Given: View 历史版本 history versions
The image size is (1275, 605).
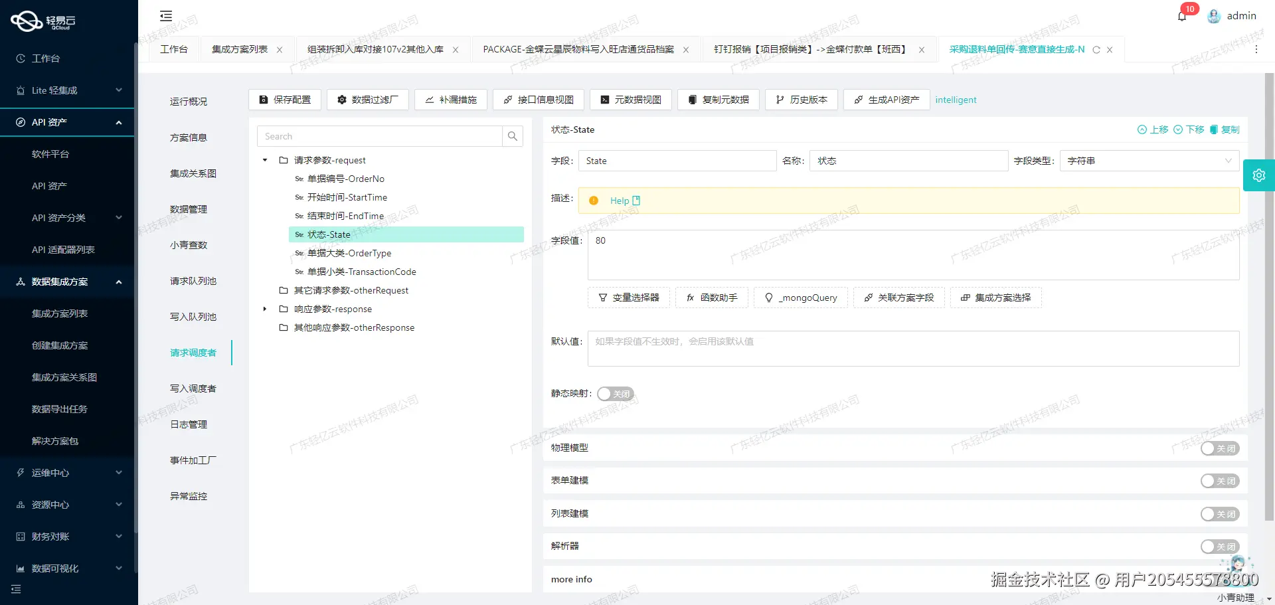Looking at the screenshot, I should pyautogui.click(x=801, y=99).
